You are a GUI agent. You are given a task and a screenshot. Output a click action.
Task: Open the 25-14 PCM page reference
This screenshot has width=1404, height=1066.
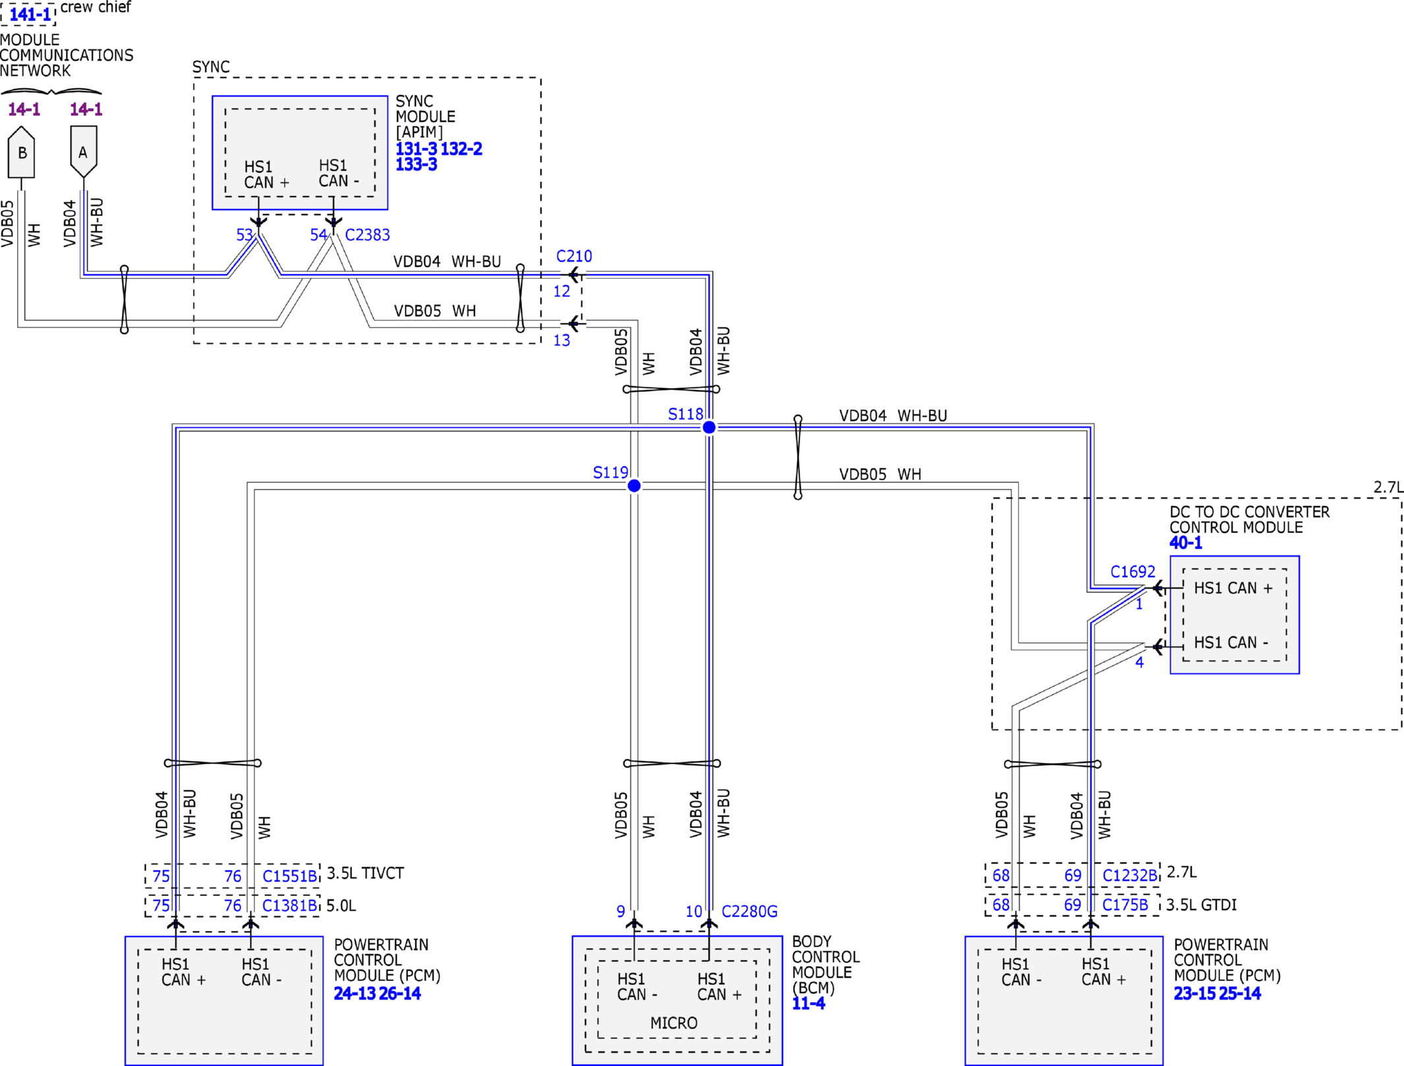click(x=1240, y=994)
